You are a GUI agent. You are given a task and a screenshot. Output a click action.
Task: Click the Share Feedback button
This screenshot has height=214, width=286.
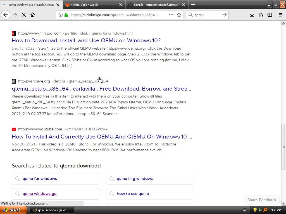coord(262,200)
